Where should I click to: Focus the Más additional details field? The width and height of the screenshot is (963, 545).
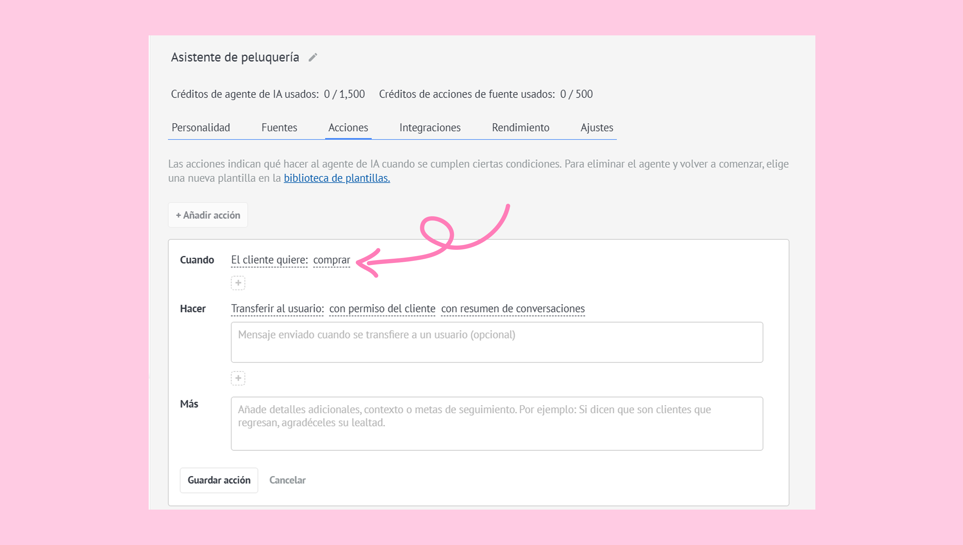(496, 423)
